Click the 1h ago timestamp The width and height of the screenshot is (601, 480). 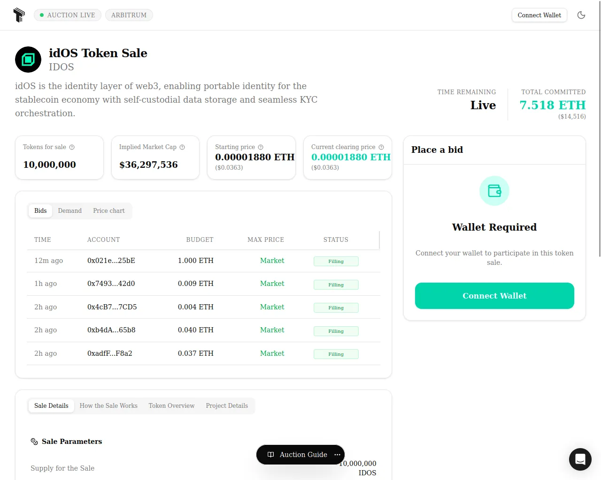(x=46, y=284)
